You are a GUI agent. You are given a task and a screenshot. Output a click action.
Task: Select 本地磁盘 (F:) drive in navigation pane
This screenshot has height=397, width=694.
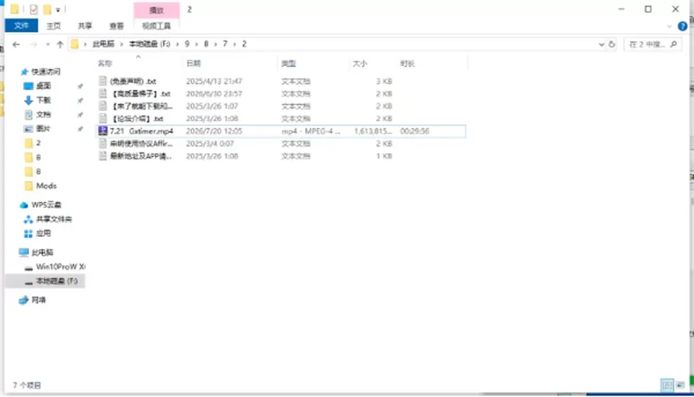pos(45,281)
